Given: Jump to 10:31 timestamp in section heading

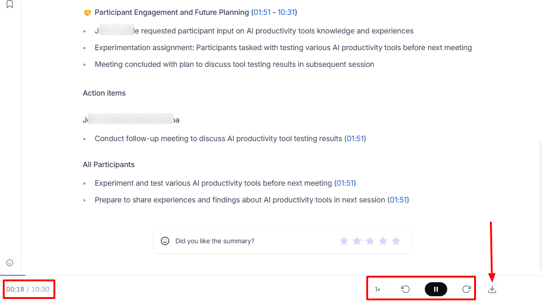Looking at the screenshot, I should click(x=286, y=13).
